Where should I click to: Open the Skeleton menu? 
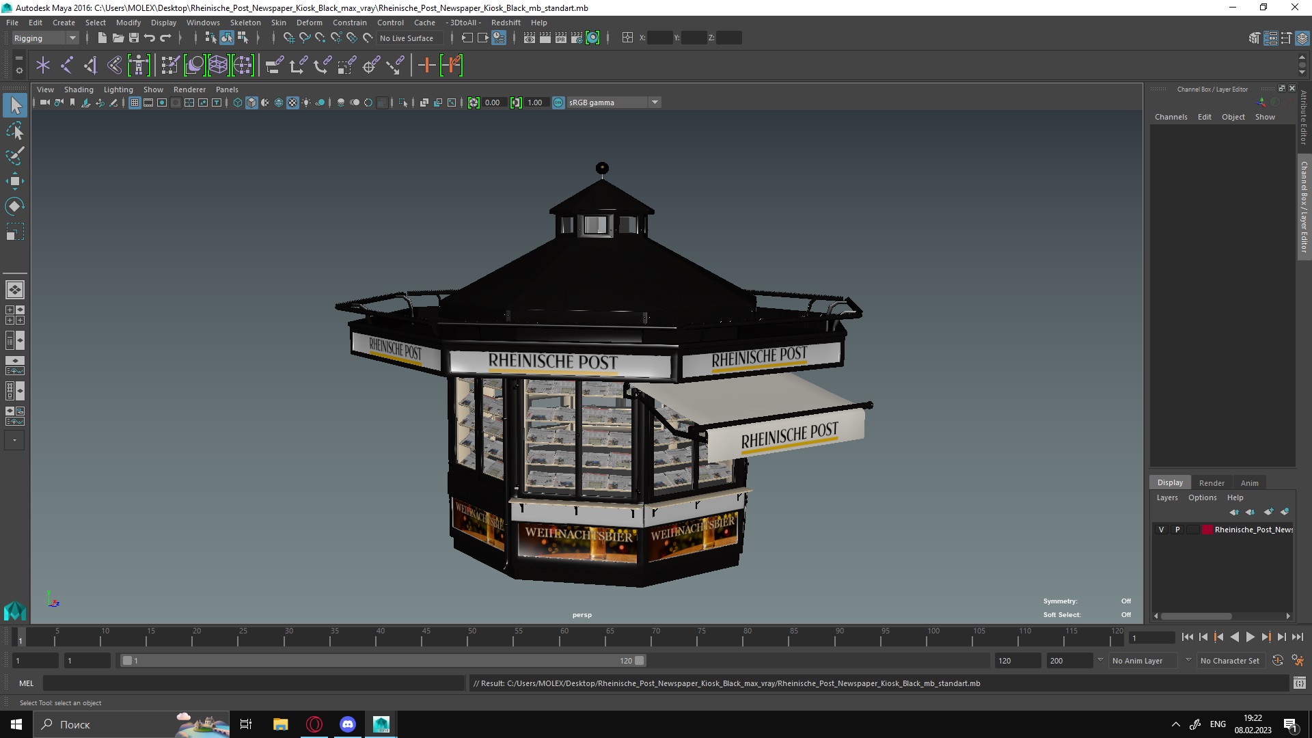(245, 23)
